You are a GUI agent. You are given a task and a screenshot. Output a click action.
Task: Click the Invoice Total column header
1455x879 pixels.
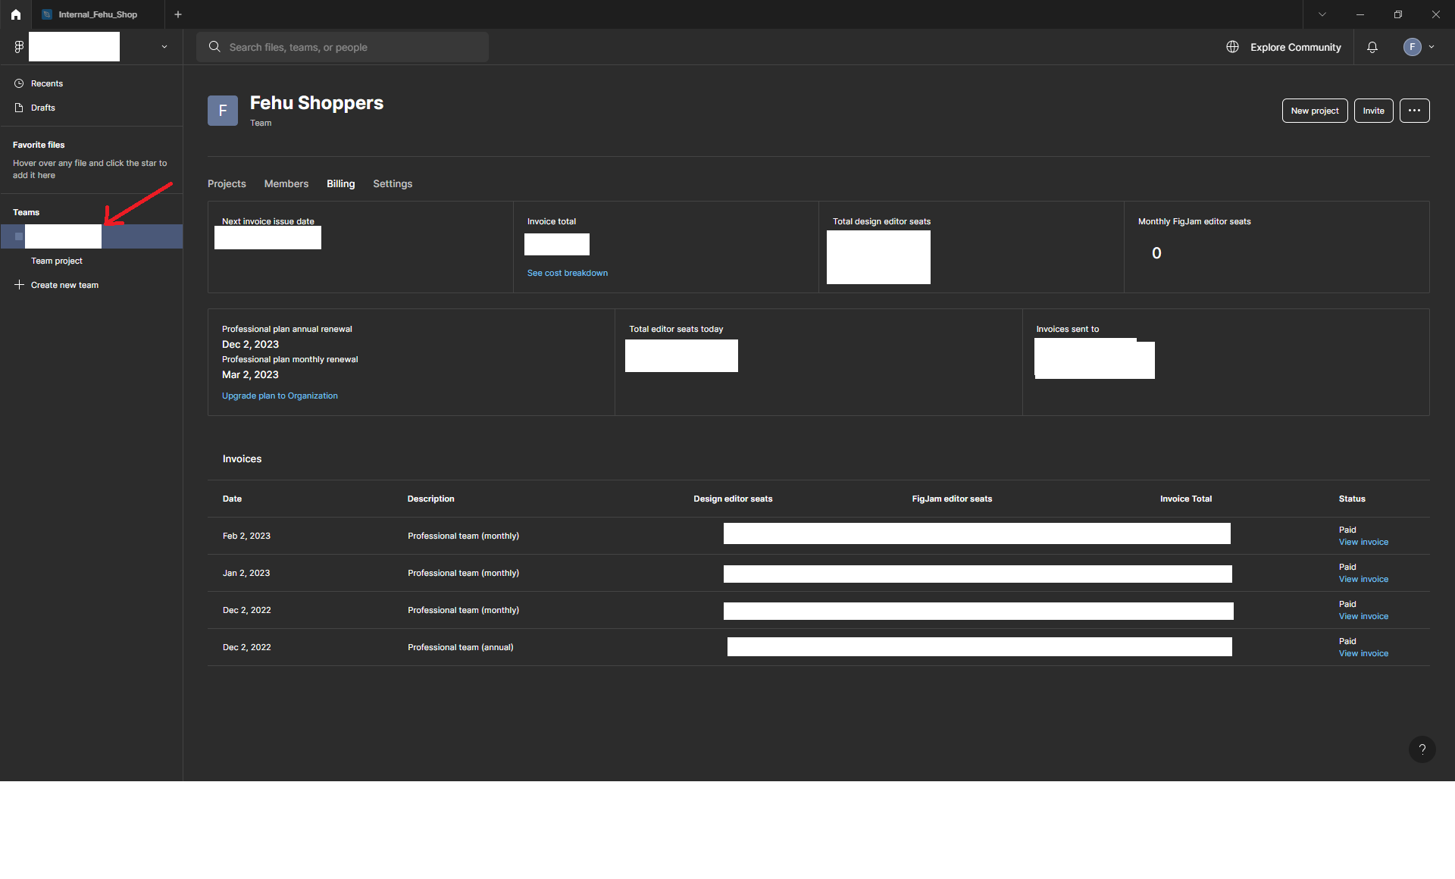point(1186,499)
